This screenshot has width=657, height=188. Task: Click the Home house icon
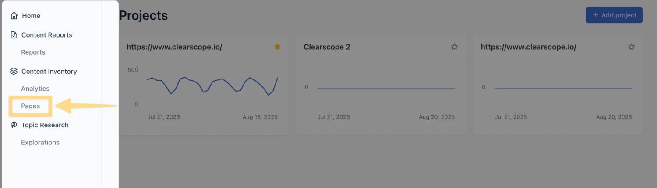[14, 16]
